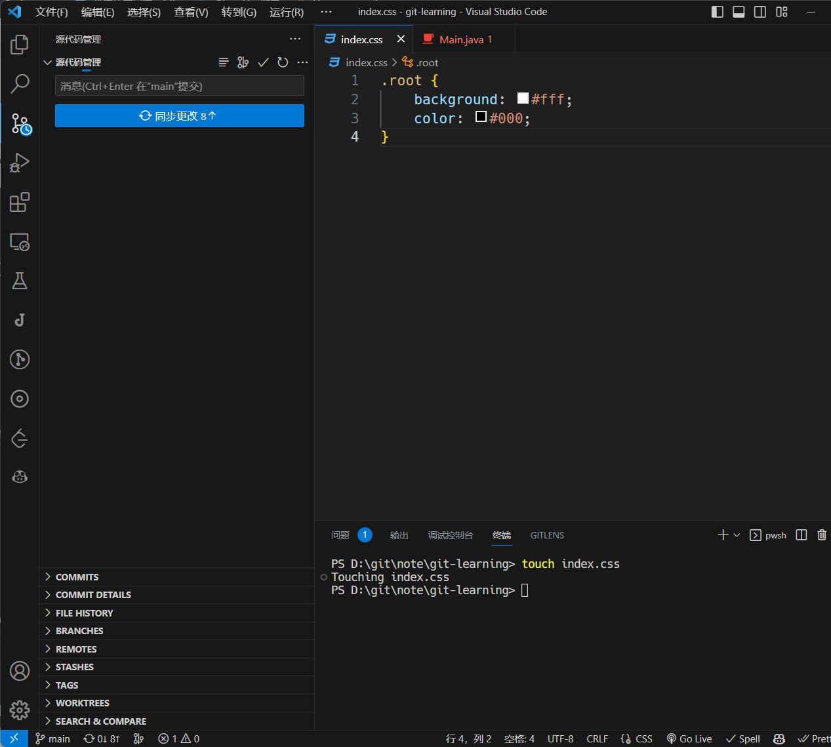Image resolution: width=831 pixels, height=747 pixels.
Task: Expand the COMMITS section
Action: tap(77, 577)
